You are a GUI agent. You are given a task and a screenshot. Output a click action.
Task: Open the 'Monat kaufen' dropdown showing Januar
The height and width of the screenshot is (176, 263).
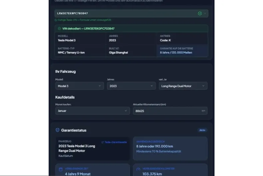click(93, 111)
